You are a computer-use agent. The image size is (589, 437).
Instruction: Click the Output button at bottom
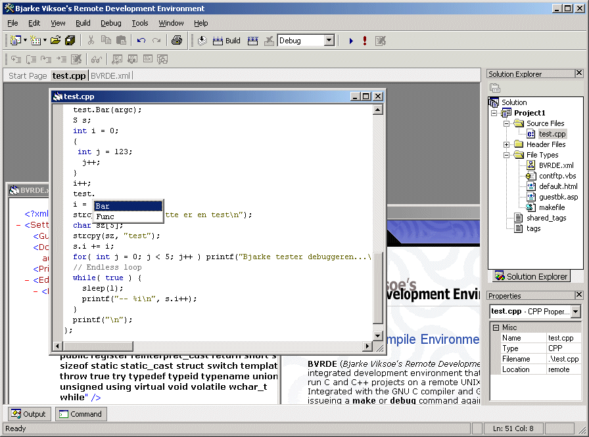coord(28,414)
